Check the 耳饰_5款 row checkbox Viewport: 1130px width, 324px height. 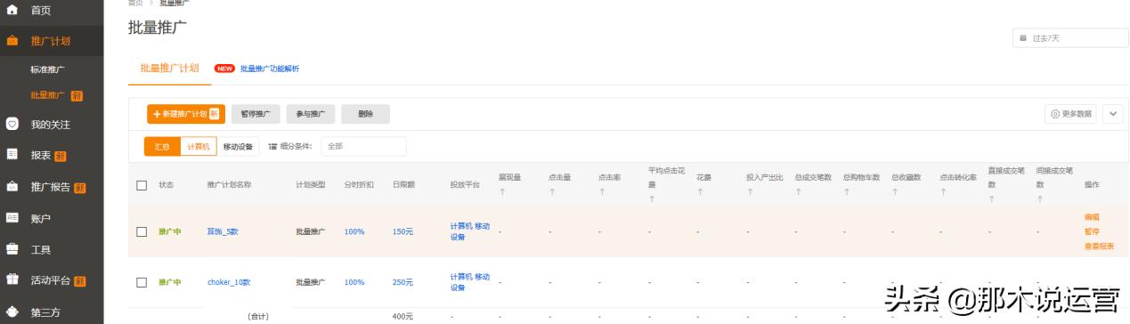point(142,231)
